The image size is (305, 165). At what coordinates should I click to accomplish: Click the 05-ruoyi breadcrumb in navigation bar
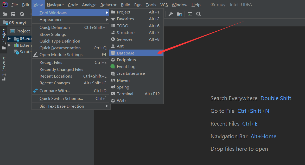coord(15,23)
